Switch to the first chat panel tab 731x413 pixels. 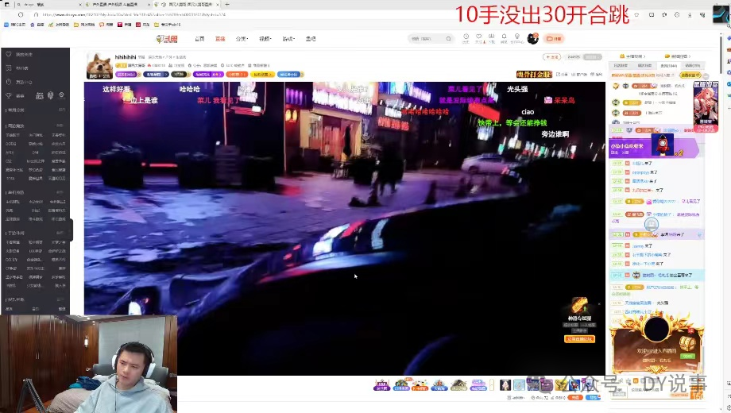pyautogui.click(x=621, y=66)
